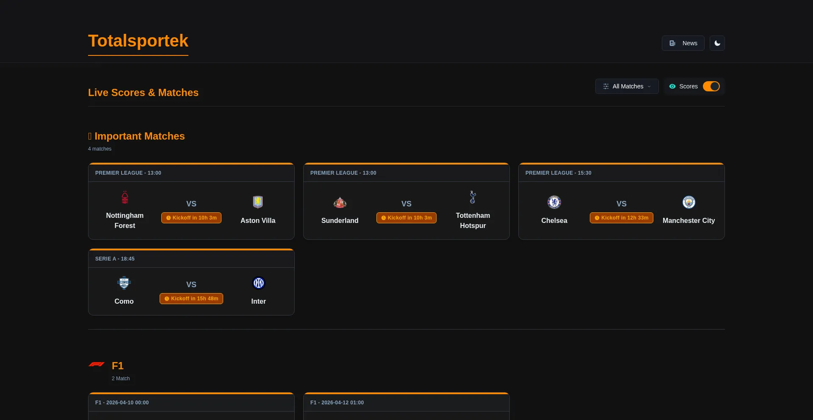Open the Kickoff in 10h 3m badge for Nottingham Forest

191,218
